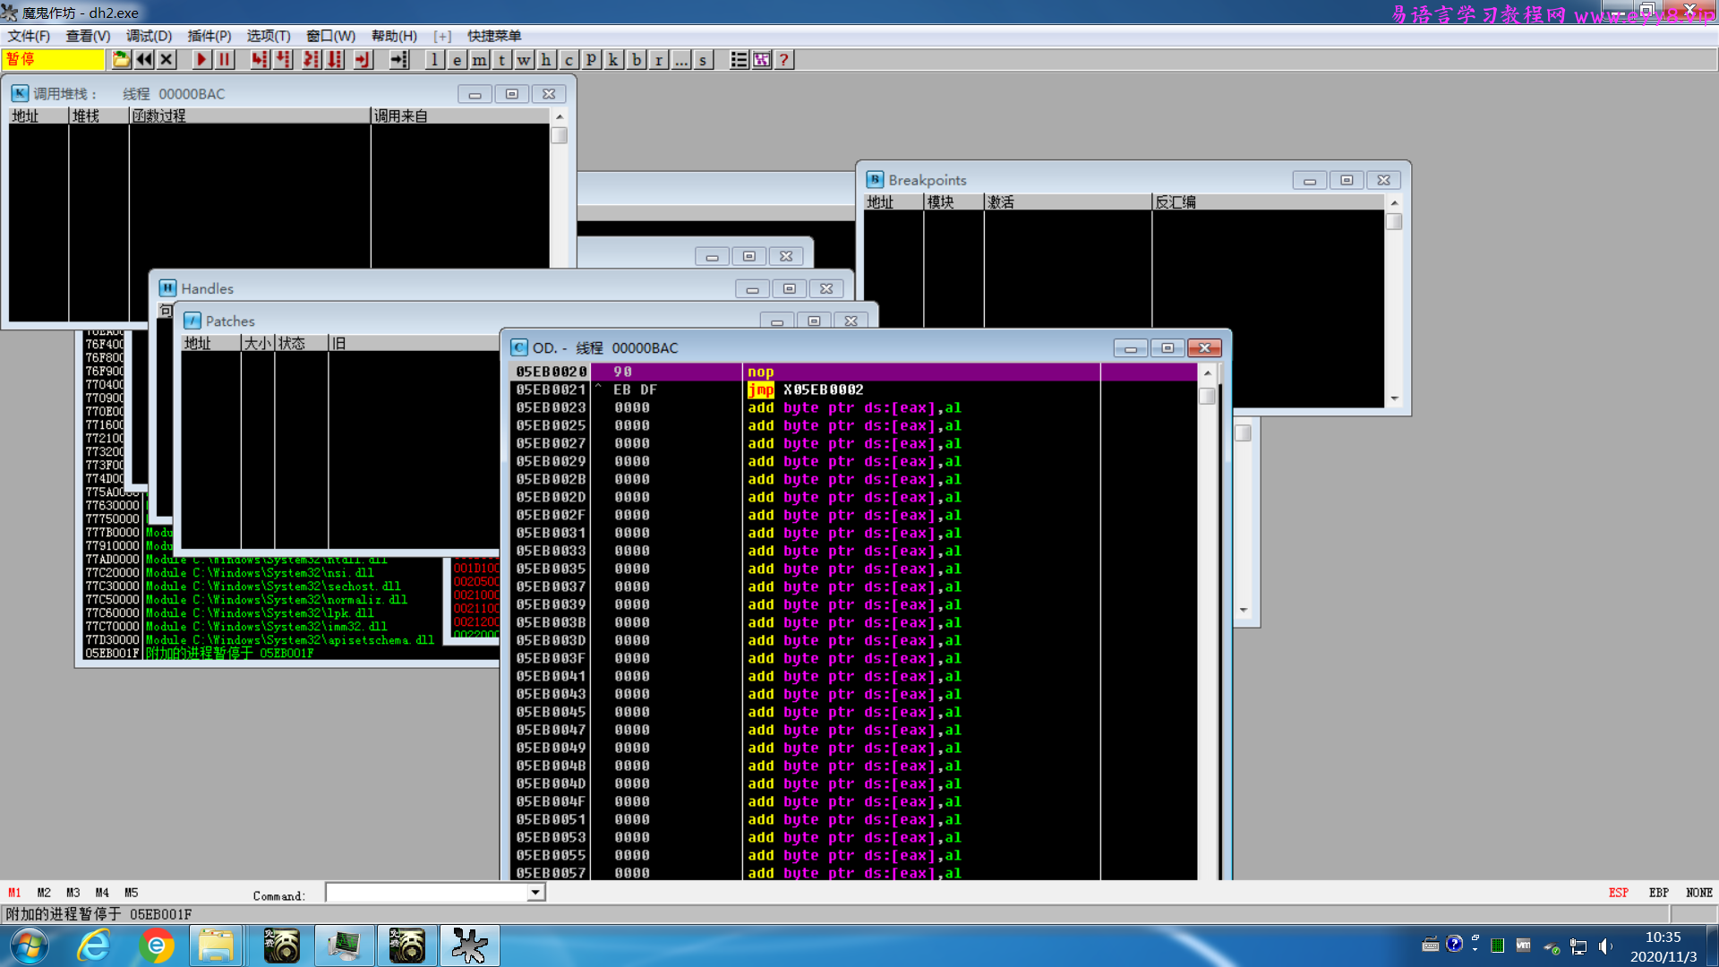Open the 快捷菜单 menu

pyautogui.click(x=494, y=36)
